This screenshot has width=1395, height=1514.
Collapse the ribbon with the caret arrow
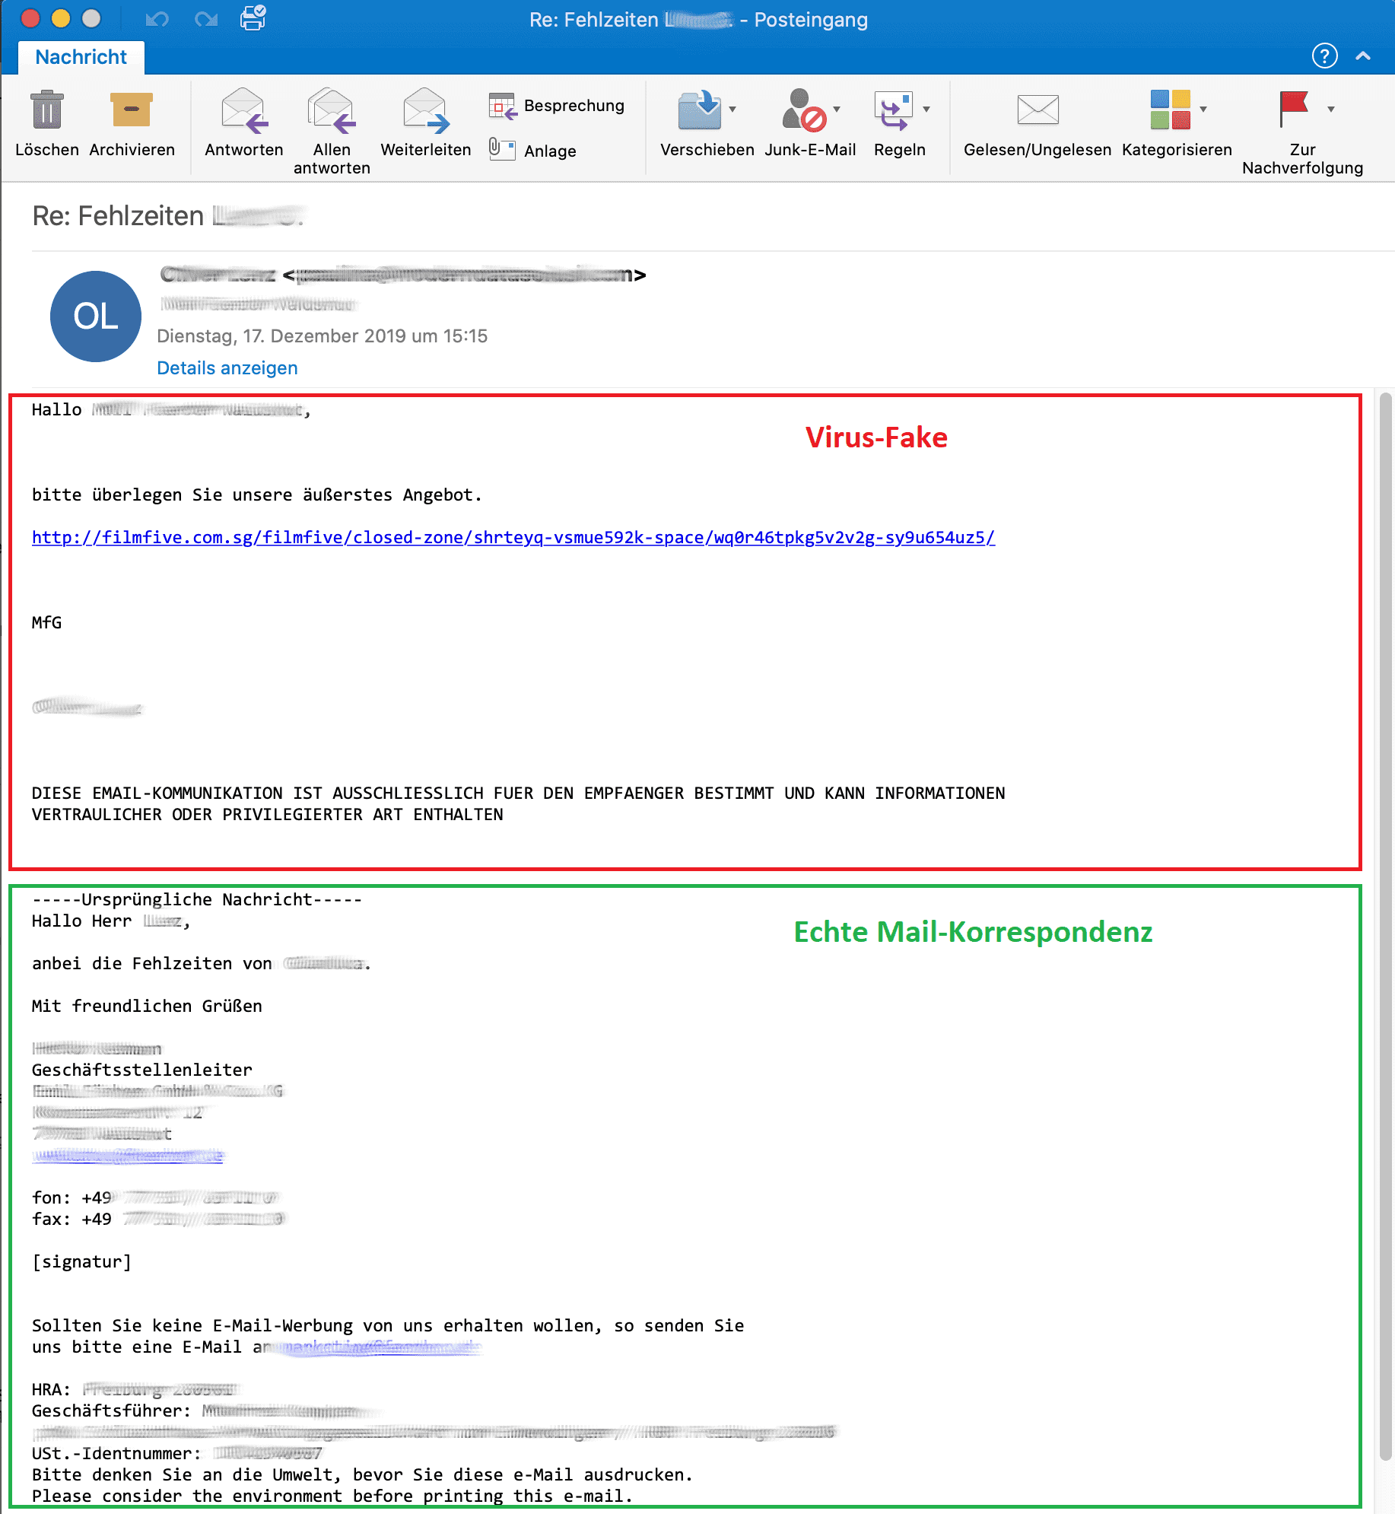[x=1363, y=56]
